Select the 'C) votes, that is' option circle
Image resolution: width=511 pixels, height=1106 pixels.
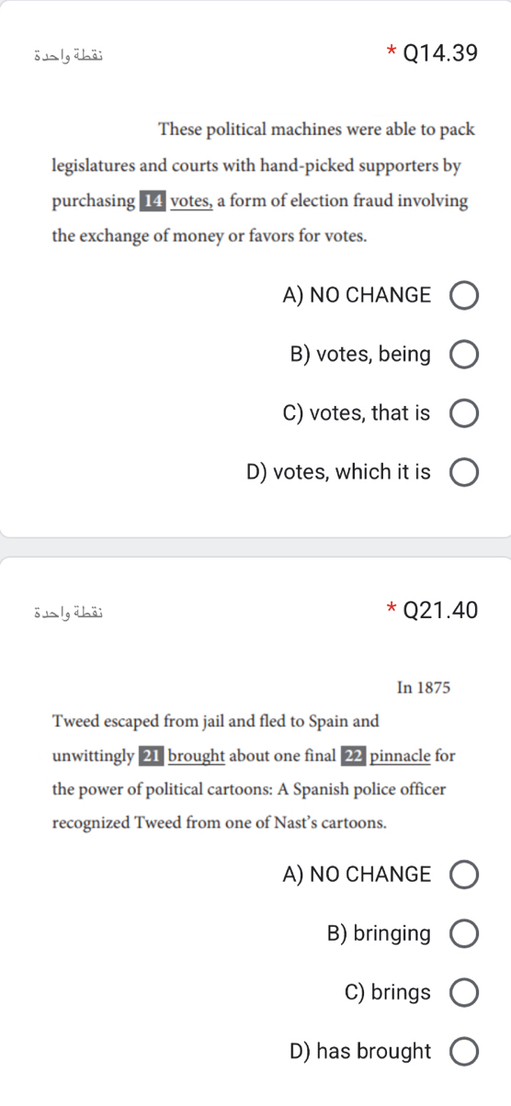point(463,414)
